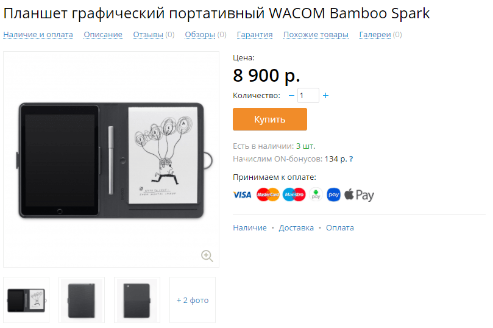Click the Maestro payment logo
The image size is (493, 328).
pos(294,194)
